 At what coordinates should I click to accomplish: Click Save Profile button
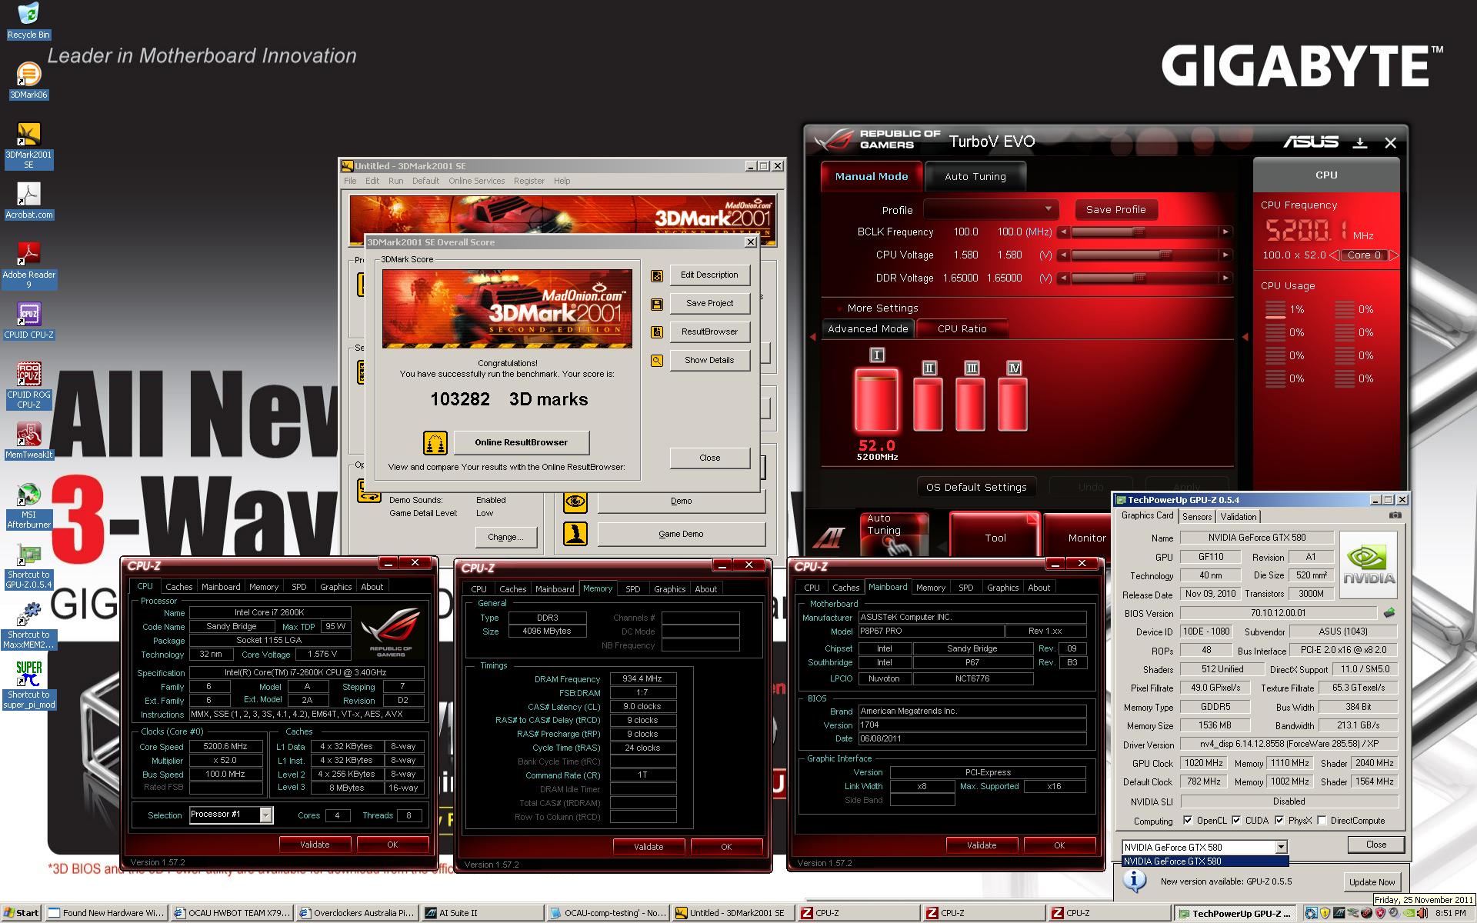pyautogui.click(x=1115, y=209)
